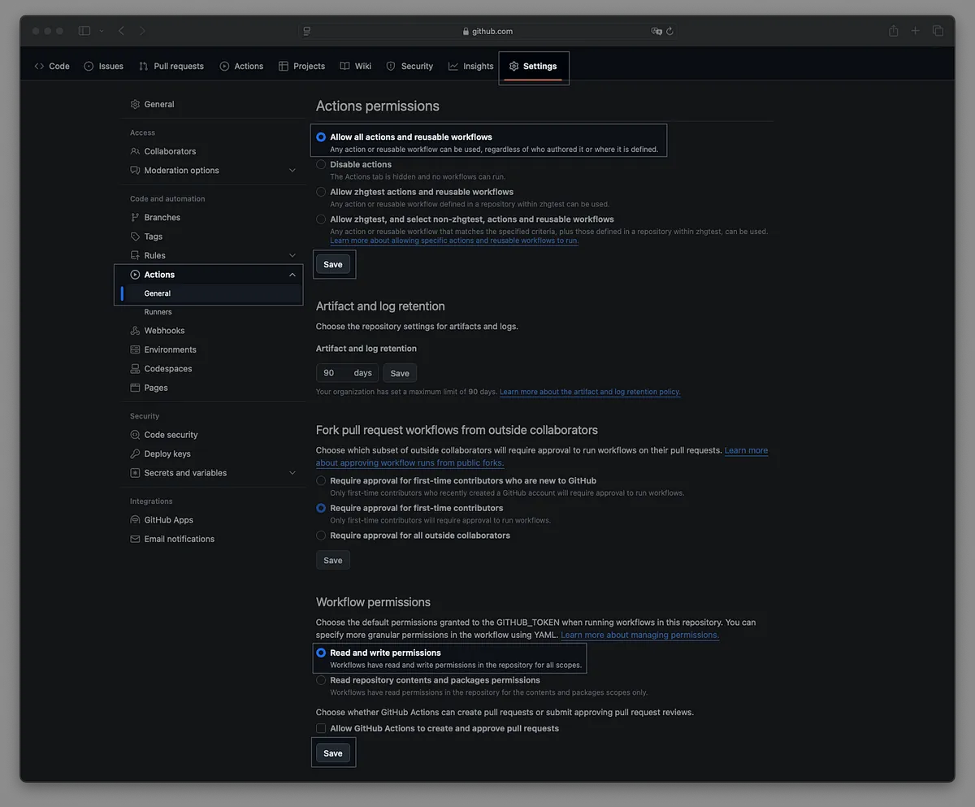Screen dimensions: 975x807
Task: Open Runners in the Actions submenu
Action: pos(158,312)
